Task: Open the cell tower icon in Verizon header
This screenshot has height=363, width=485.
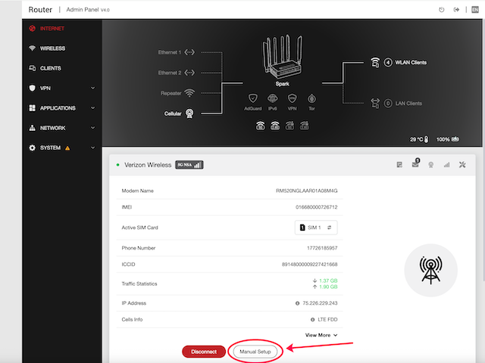Action: [x=431, y=165]
